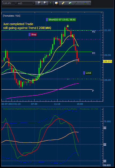Screen dimensions: 115x168
Task: Click the 15:00 time axis label
Action: click(x=80, y=104)
